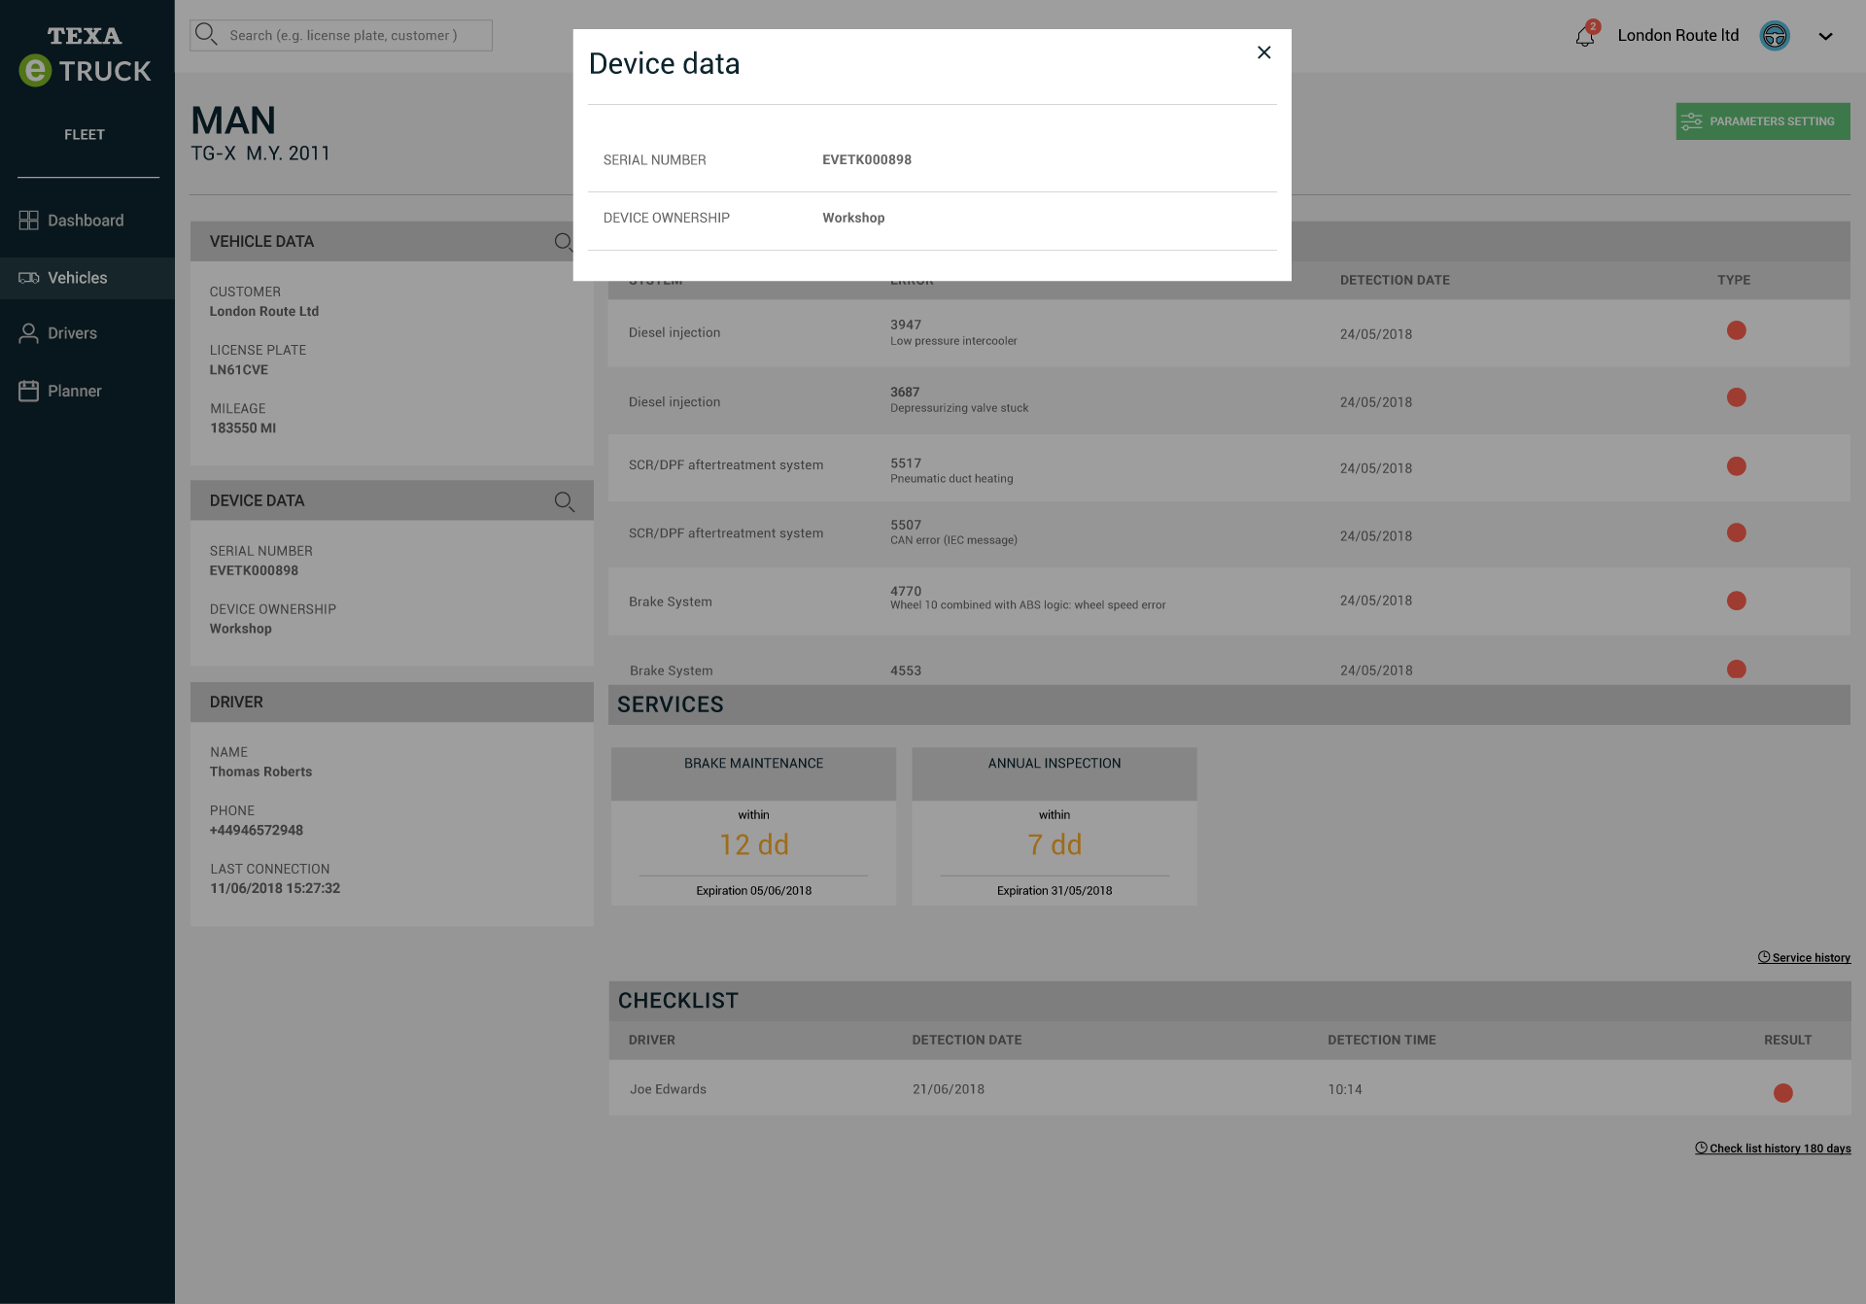Image resolution: width=1866 pixels, height=1304 pixels.
Task: Click the Drivers person icon
Action: coord(28,333)
